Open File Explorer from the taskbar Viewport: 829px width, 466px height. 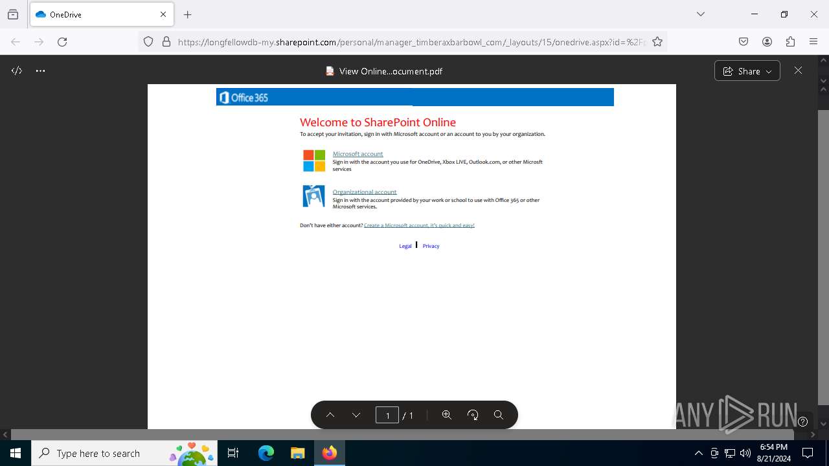click(297, 453)
